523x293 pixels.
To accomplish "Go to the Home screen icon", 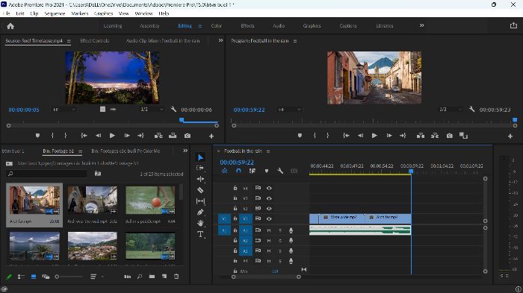I will click(x=10, y=26).
